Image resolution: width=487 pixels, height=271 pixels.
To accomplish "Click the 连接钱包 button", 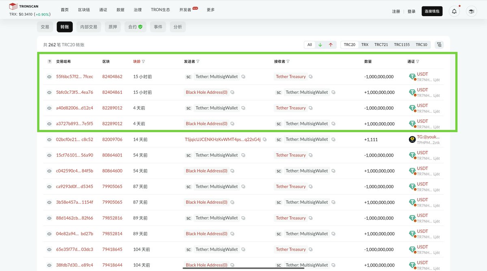I will [x=432, y=11].
